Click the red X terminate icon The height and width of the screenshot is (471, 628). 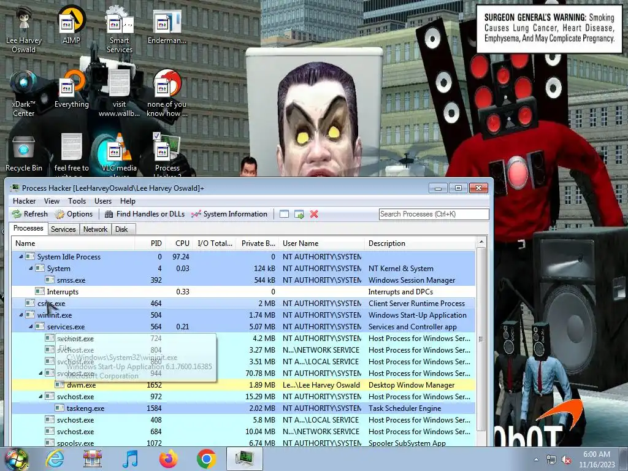[x=314, y=214]
